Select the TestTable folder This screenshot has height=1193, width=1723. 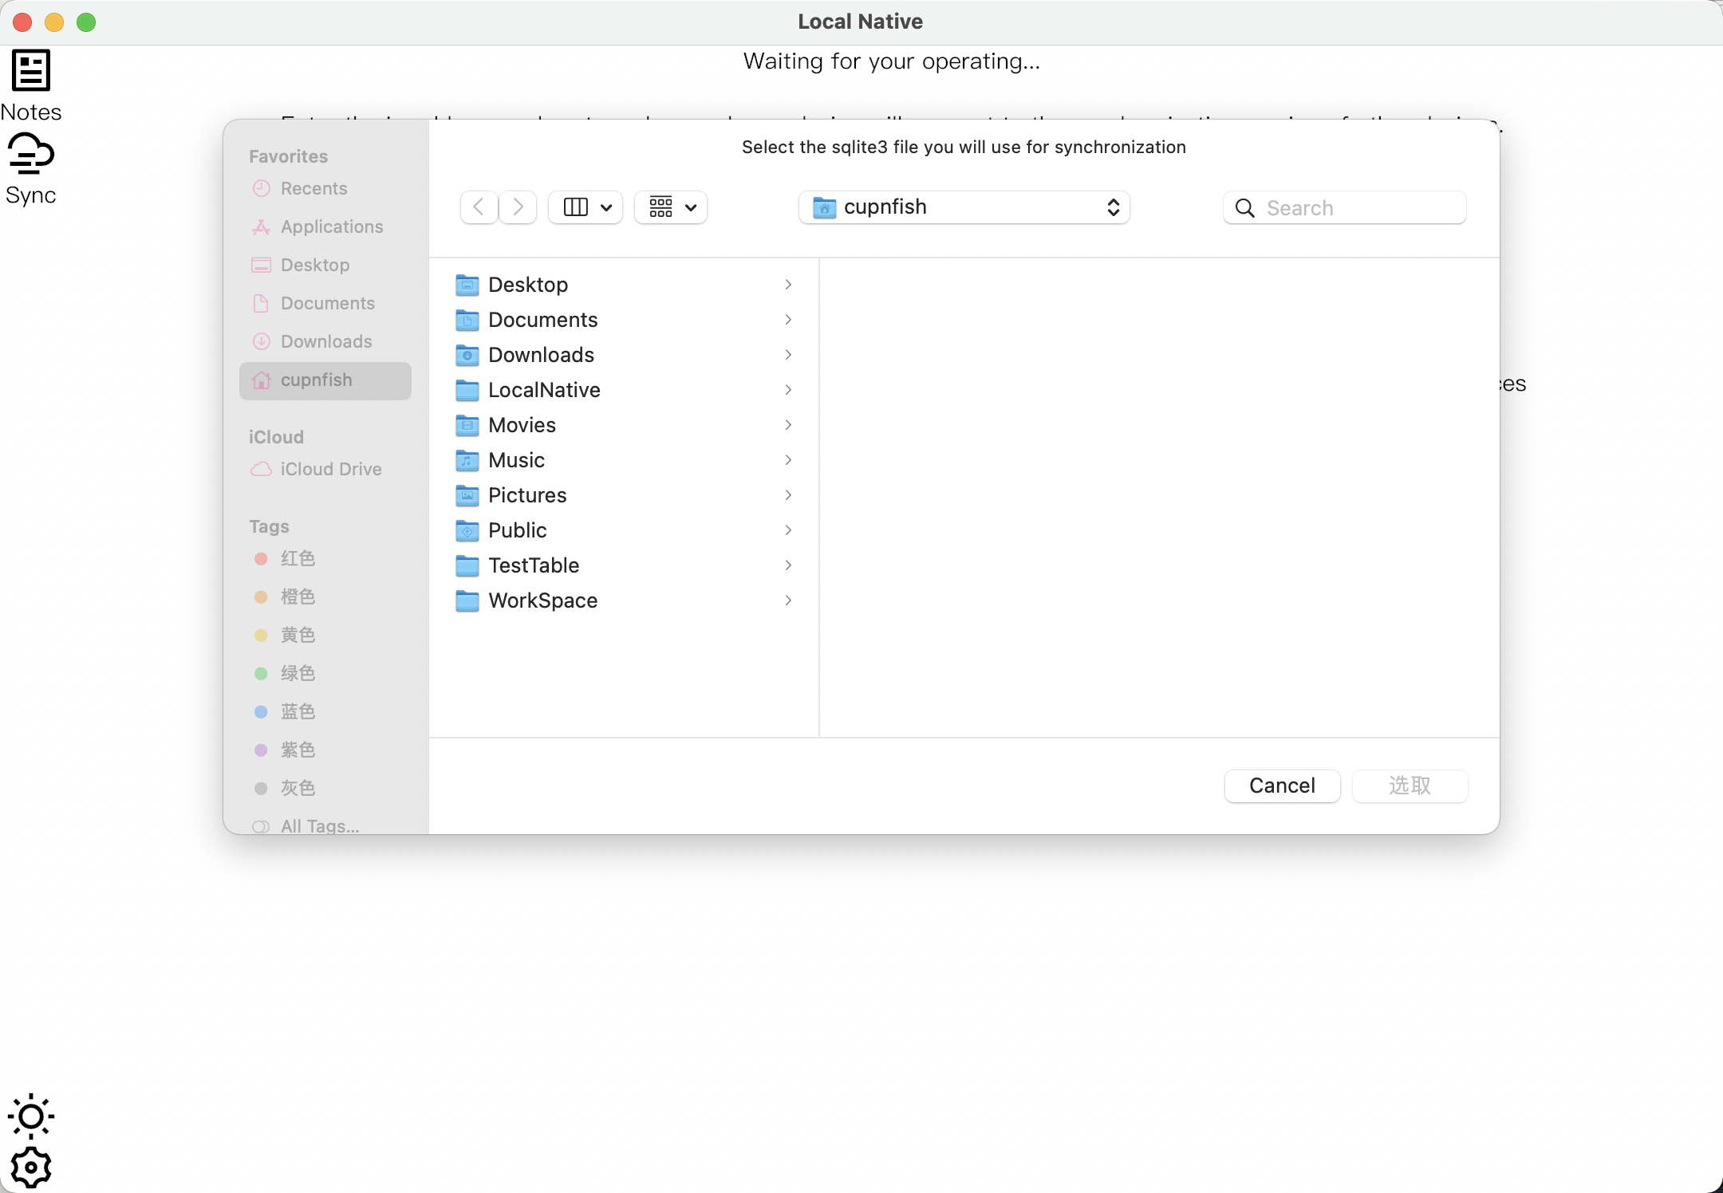[x=533, y=565]
